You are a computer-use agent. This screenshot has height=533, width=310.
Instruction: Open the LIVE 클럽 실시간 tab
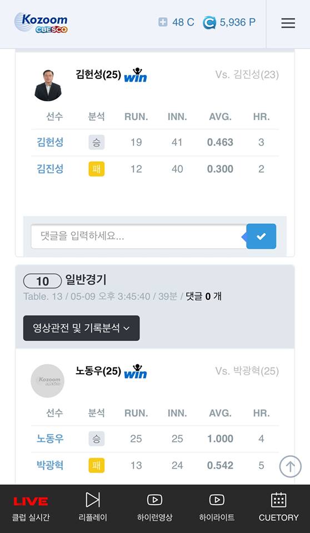tap(31, 508)
